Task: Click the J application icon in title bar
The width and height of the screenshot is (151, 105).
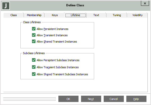Action: coord(6,5)
